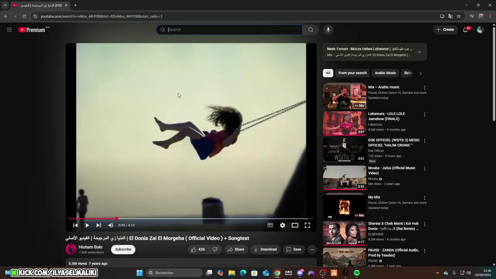Open the Mouka - Jalsa video title
The image size is (496, 279).
pos(392,170)
